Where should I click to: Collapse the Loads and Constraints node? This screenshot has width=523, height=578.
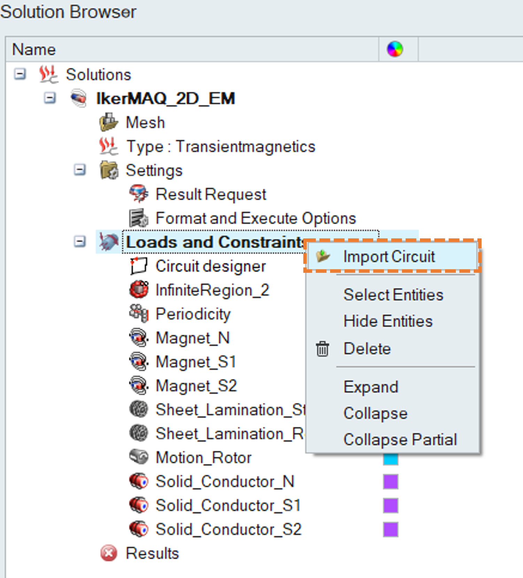point(80,242)
